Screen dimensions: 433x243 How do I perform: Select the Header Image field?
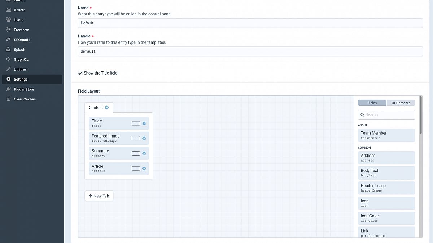coord(386,188)
